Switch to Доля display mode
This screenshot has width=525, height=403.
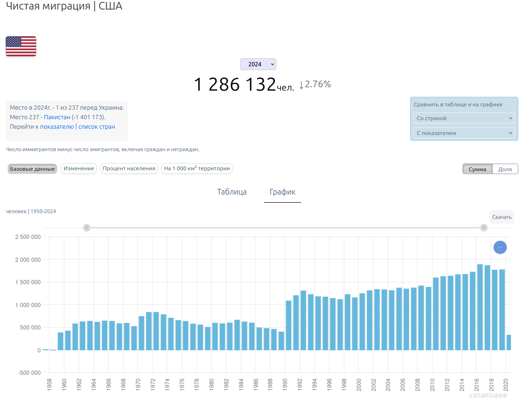(505, 169)
